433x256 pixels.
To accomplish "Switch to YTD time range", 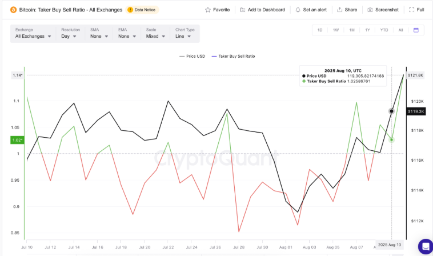I will tap(384, 30).
